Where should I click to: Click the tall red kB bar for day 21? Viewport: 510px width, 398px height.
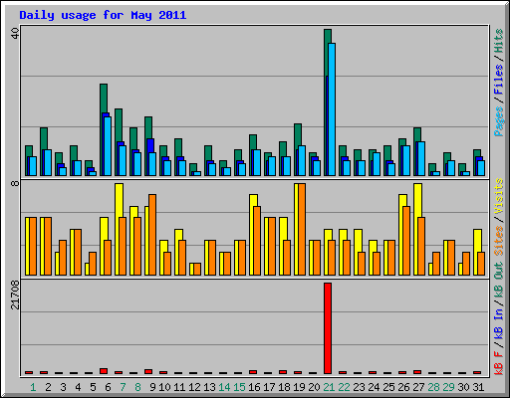tap(328, 328)
